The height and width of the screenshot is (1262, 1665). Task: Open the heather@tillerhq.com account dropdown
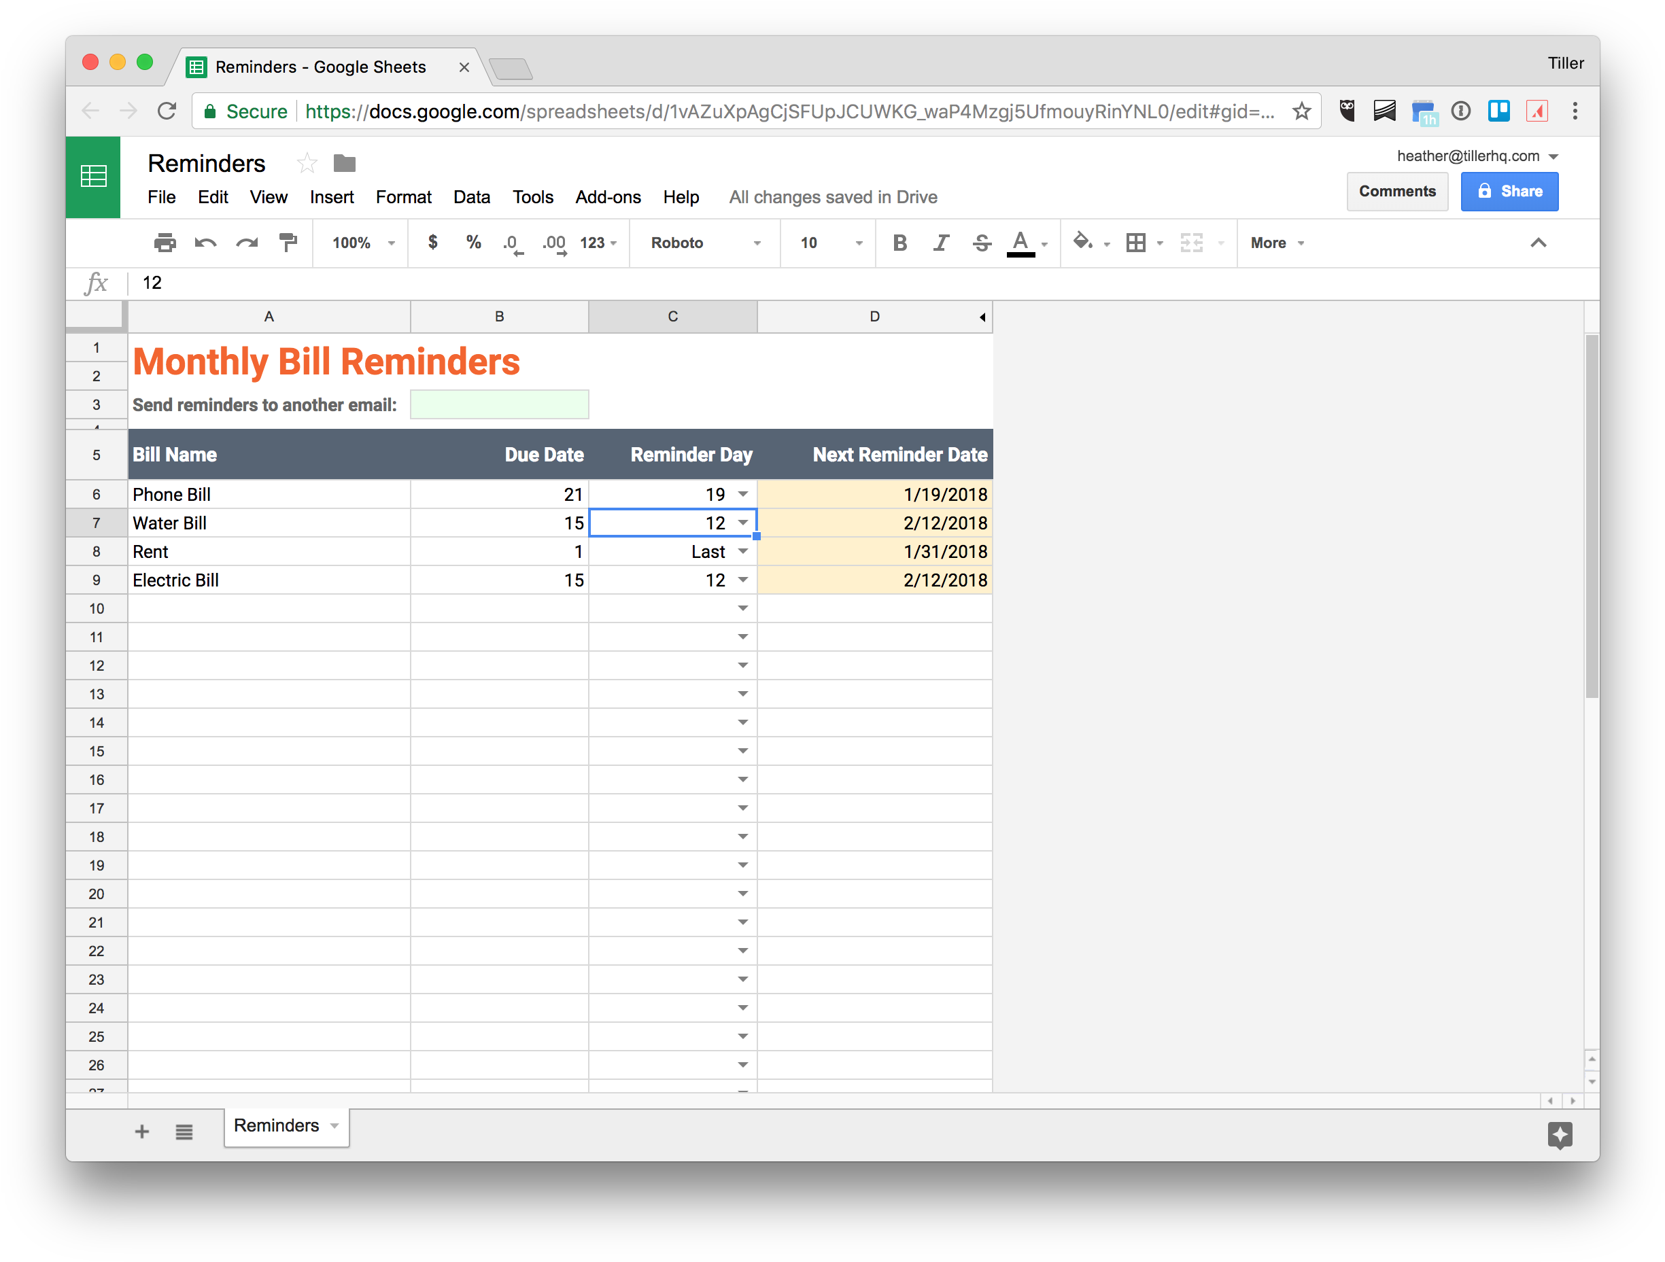coord(1477,156)
